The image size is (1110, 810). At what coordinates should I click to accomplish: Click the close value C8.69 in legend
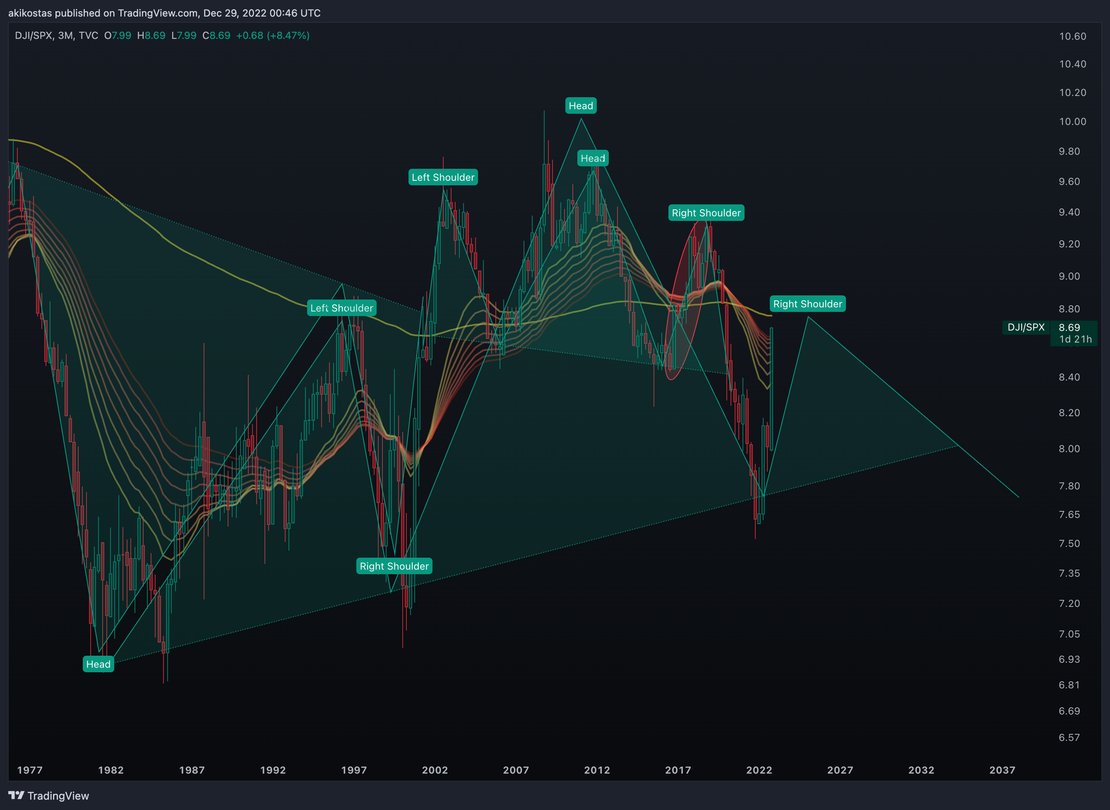pyautogui.click(x=216, y=35)
